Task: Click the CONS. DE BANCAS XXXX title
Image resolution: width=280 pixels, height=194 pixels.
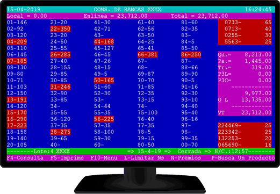Action: 127,10
